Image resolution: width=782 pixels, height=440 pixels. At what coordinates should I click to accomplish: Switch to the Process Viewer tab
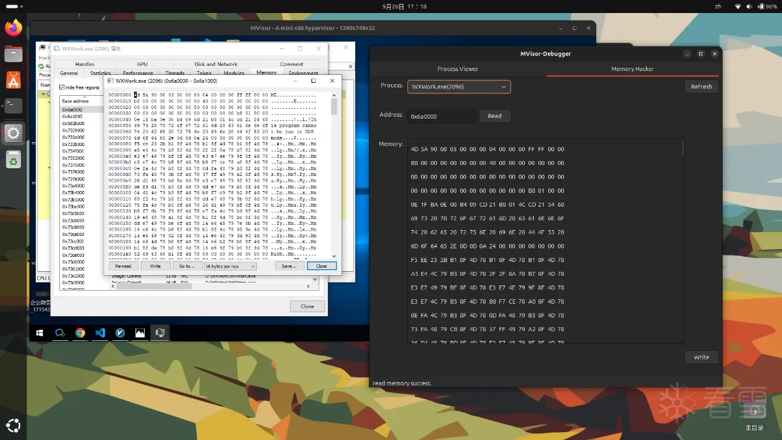tap(457, 68)
